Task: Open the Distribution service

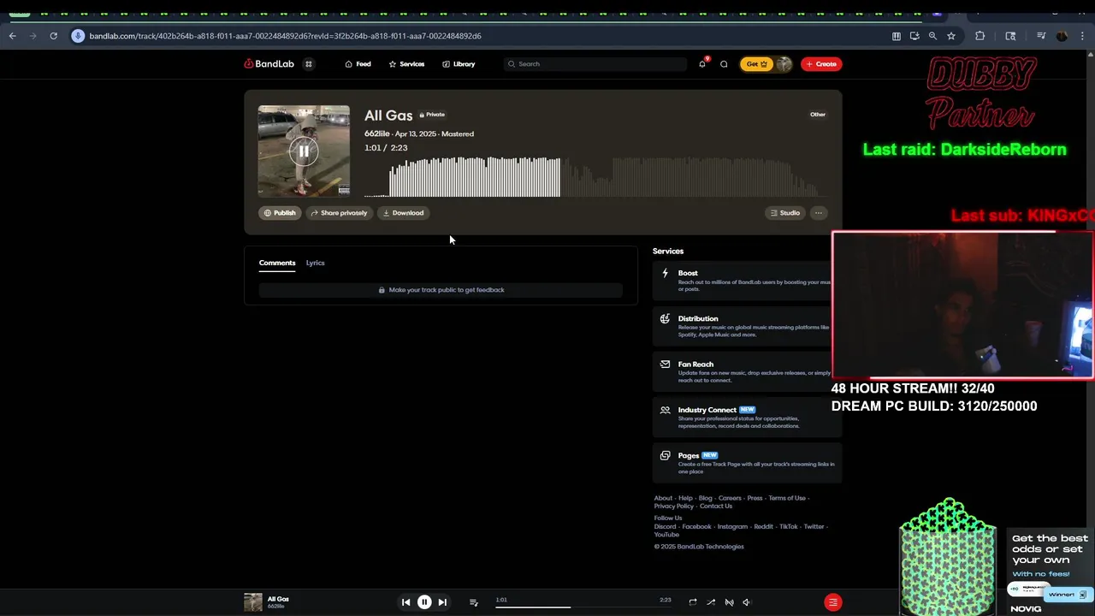Action: 747,326
